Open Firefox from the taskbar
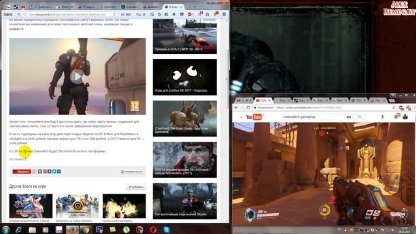 pyautogui.click(x=72, y=229)
